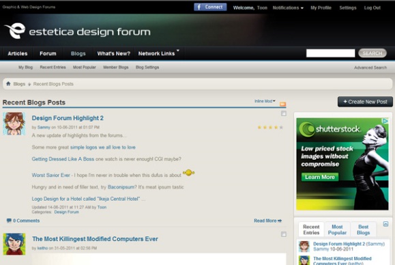
Task: Open the Inline Mod dropdown
Action: (x=265, y=101)
